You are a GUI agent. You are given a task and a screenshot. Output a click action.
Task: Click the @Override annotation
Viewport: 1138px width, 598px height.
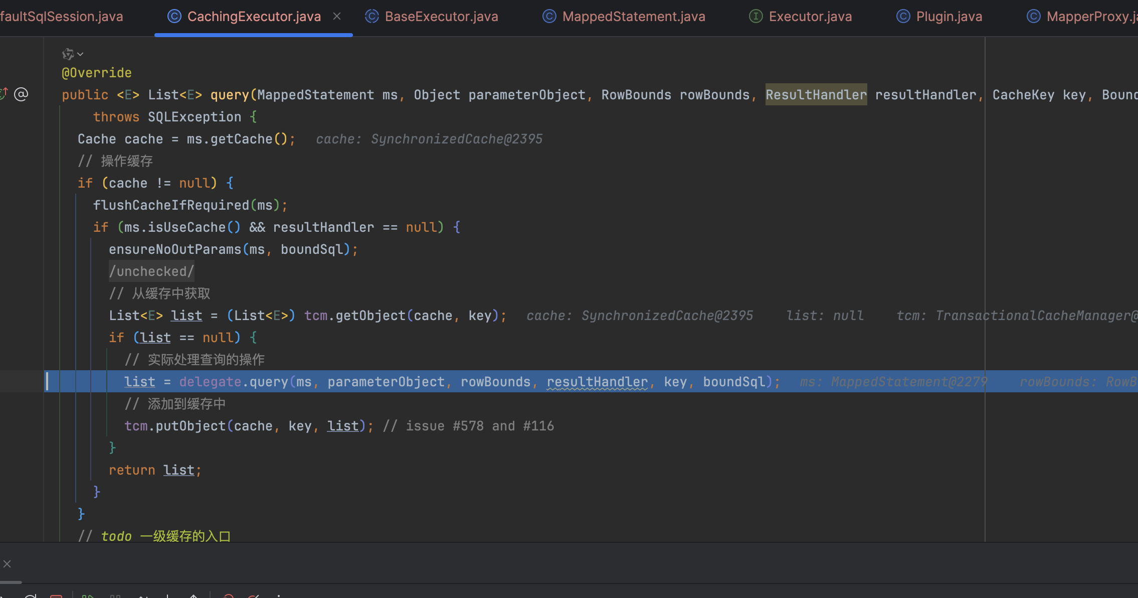[97, 73]
